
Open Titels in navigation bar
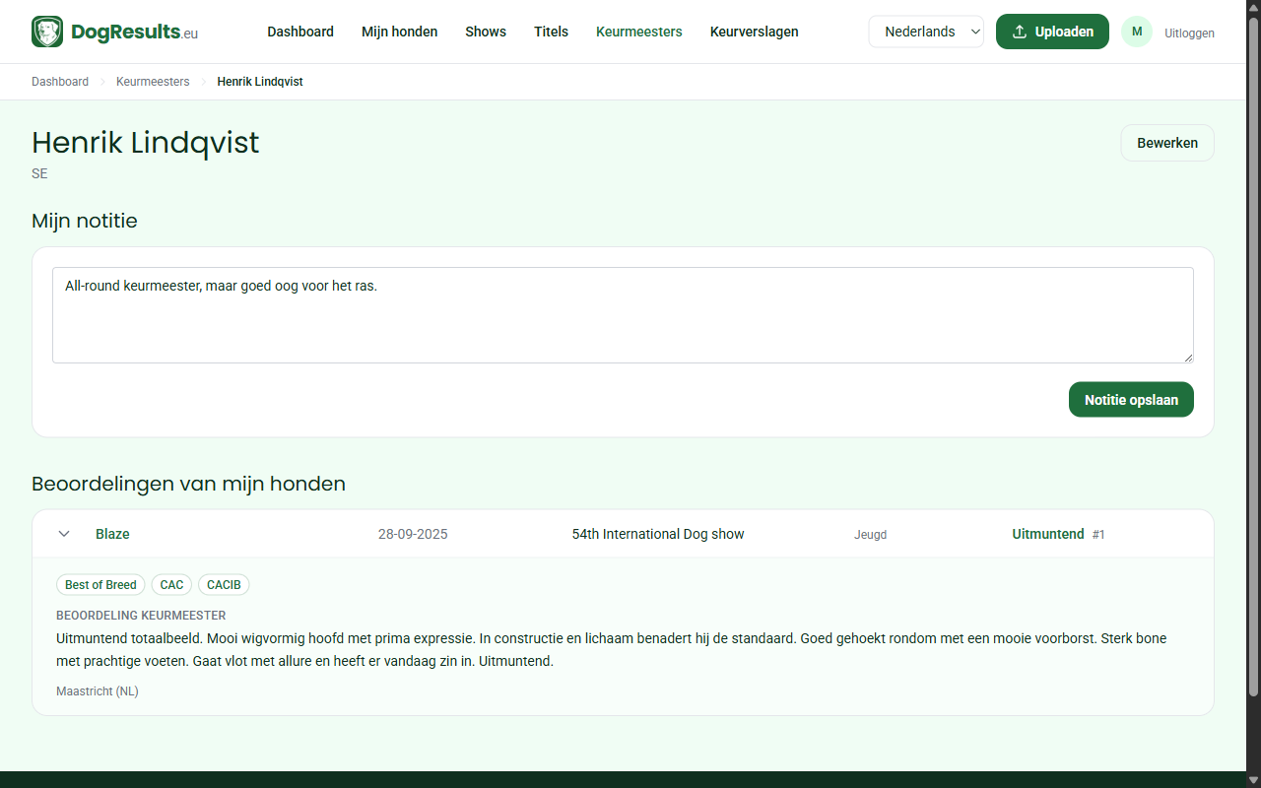pos(551,32)
